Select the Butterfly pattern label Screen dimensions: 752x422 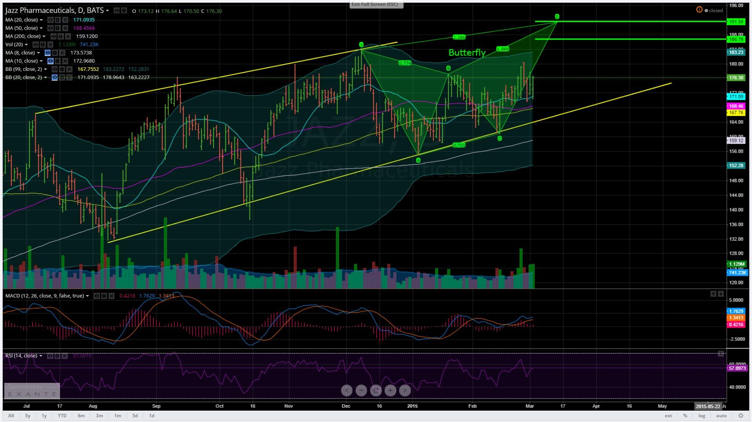coord(467,52)
